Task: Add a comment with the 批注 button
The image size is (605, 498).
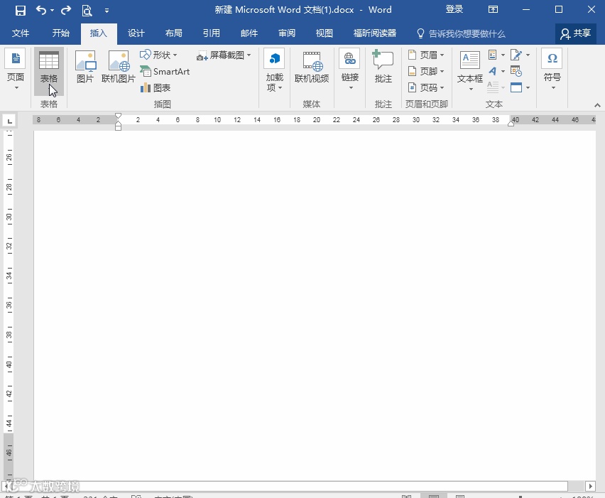Action: [x=383, y=67]
